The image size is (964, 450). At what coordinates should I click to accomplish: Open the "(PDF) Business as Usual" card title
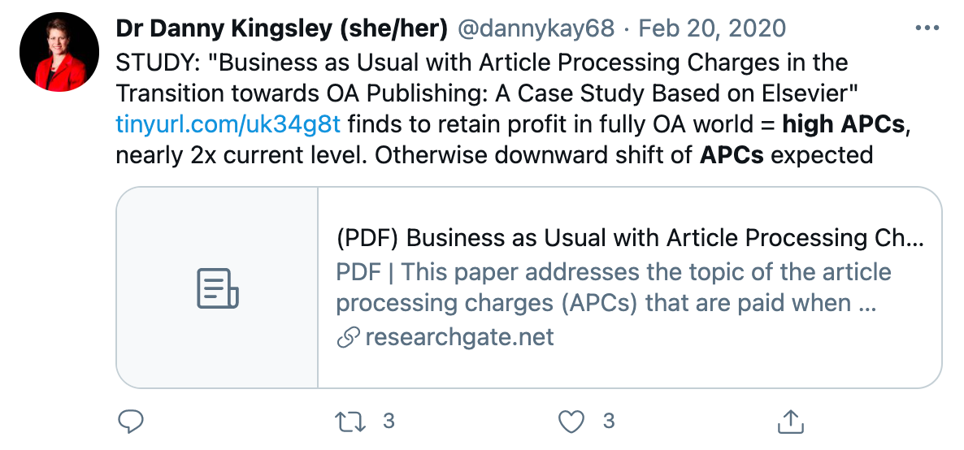click(x=630, y=238)
